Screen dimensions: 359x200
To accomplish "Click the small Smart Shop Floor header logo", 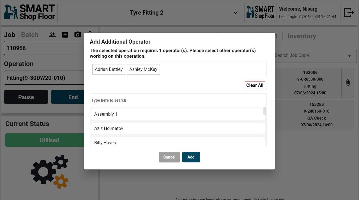I will [260, 13].
